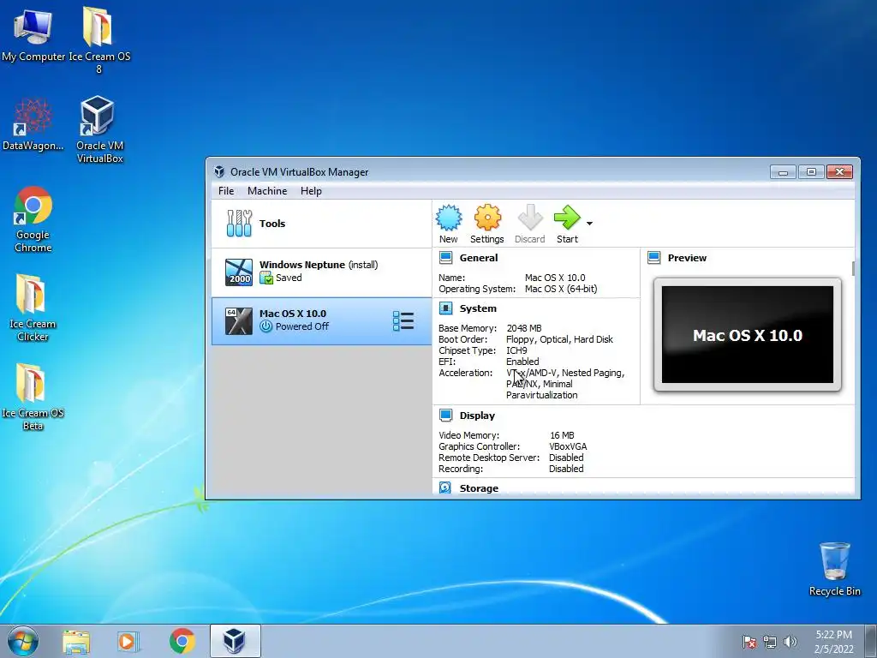
Task: Open Chrome from the taskbar
Action: coord(182,641)
